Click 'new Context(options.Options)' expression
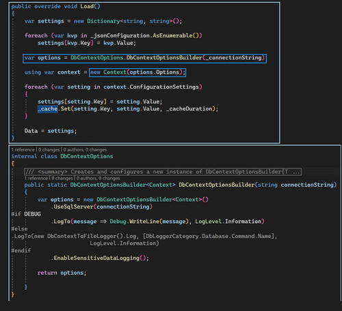The width and height of the screenshot is (342, 311). [137, 72]
